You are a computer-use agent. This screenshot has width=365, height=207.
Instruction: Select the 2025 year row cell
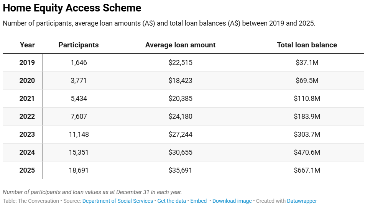point(27,170)
